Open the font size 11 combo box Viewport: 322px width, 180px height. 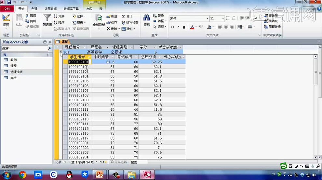point(217,18)
